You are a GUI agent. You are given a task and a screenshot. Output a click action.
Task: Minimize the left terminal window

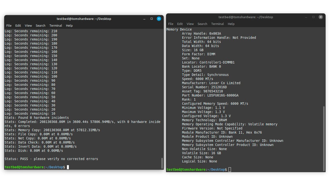pyautogui.click(x=144, y=19)
